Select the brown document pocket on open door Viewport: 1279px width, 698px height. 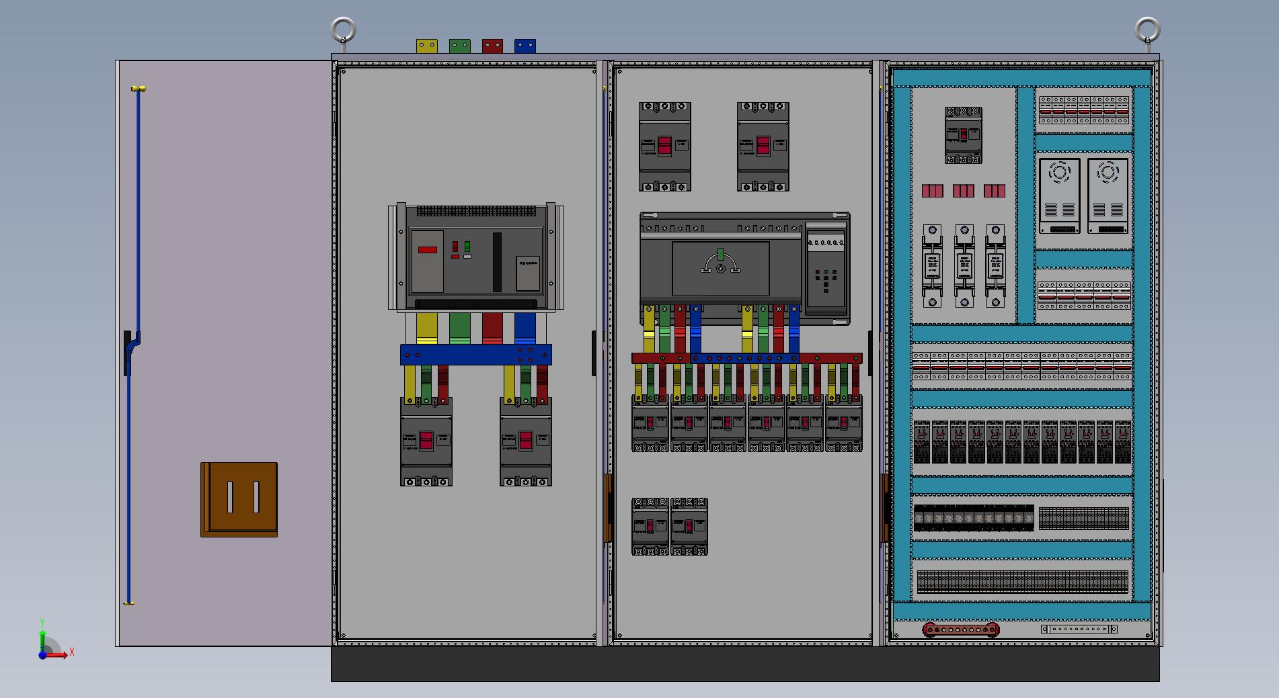click(x=239, y=500)
